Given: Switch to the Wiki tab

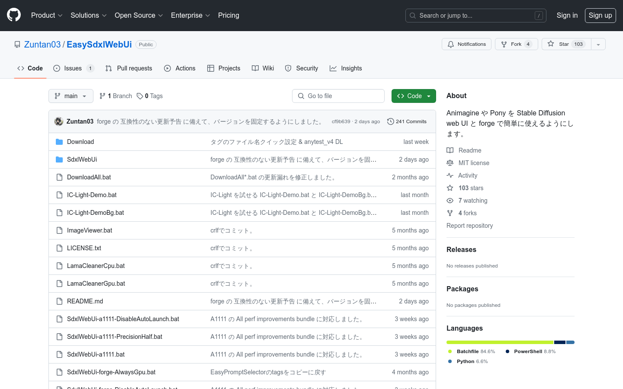Looking at the screenshot, I should click(263, 68).
